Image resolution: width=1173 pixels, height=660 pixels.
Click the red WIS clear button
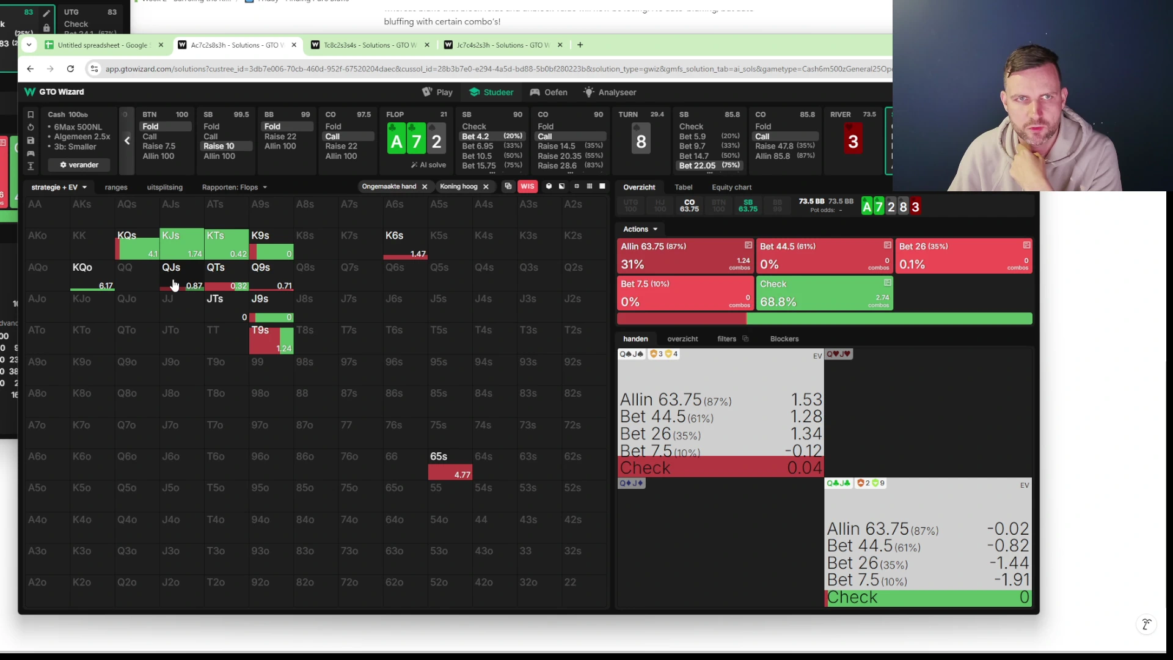527,187
